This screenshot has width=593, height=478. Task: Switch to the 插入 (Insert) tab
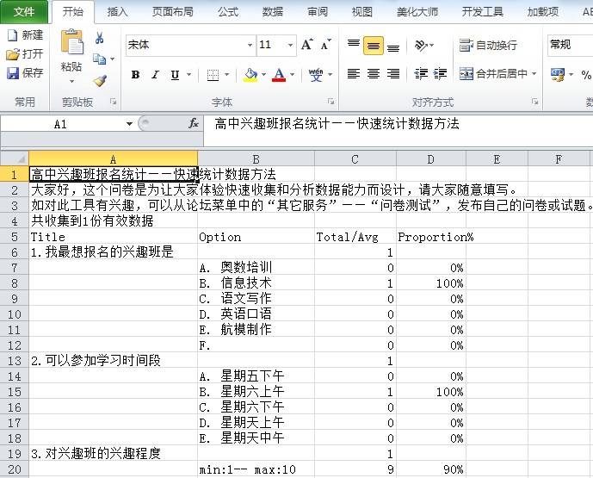click(117, 12)
